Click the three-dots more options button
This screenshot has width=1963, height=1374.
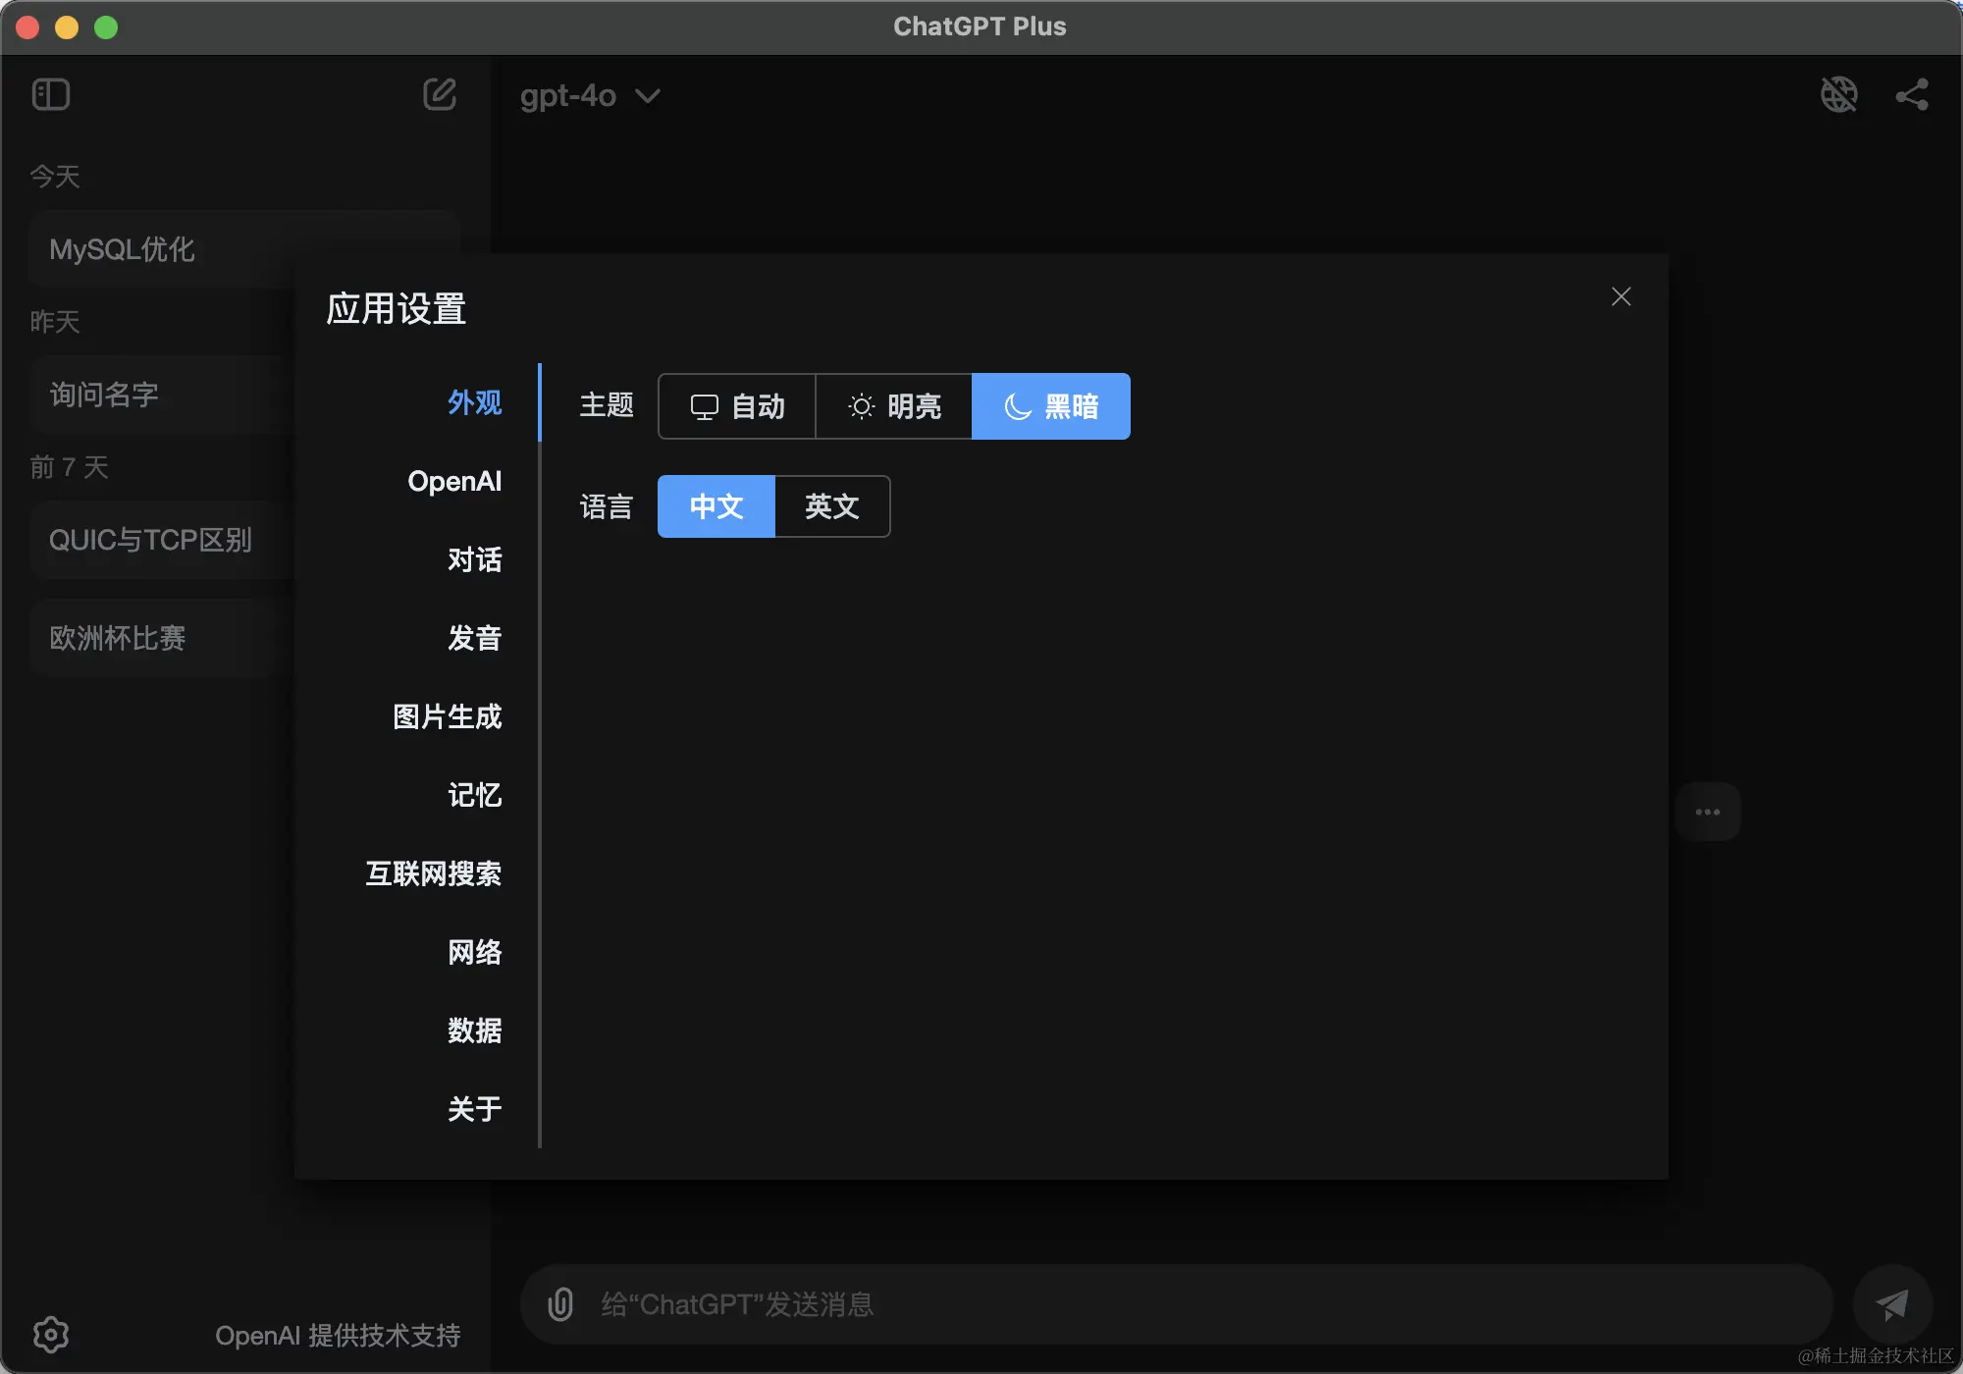1707,812
